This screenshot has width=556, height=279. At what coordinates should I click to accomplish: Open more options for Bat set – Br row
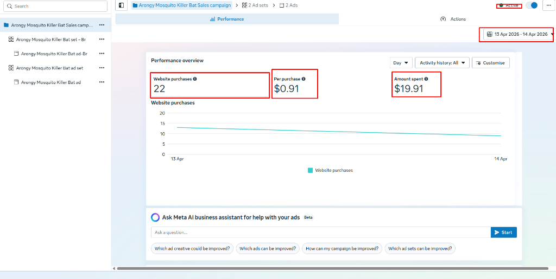(x=102, y=39)
